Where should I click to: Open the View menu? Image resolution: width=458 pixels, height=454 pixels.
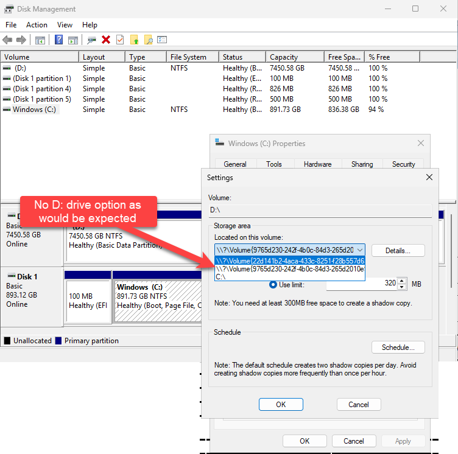(65, 25)
